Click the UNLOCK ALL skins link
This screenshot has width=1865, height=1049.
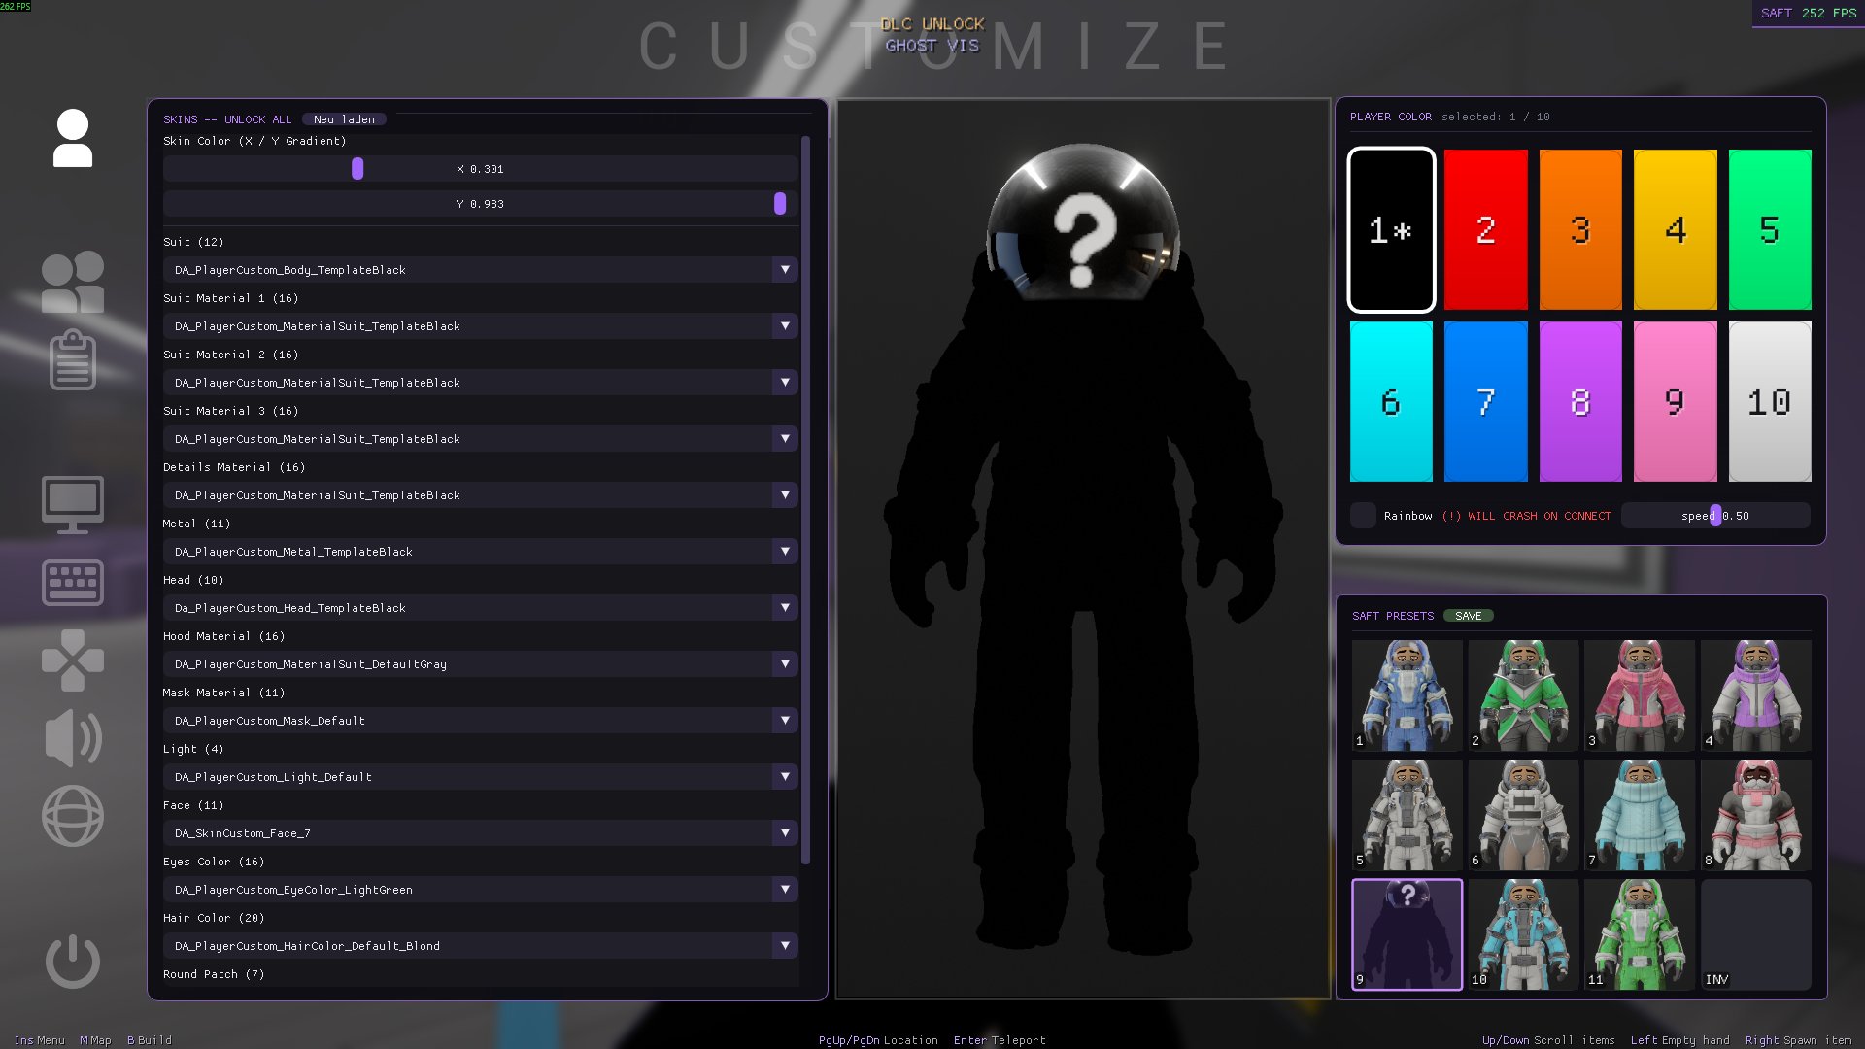(257, 119)
